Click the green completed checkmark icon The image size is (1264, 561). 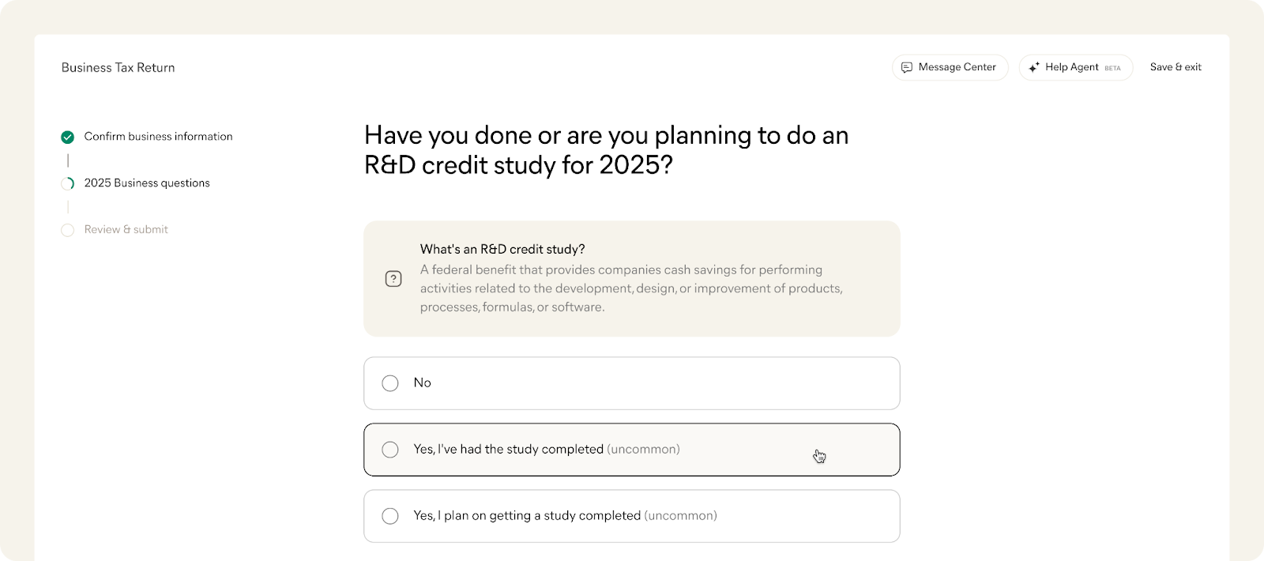[68, 137]
